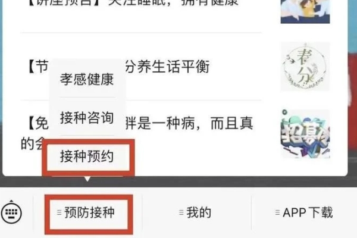357x238 pixels.
Task: Select 接种预约 in popup menu
Action: pos(87,156)
